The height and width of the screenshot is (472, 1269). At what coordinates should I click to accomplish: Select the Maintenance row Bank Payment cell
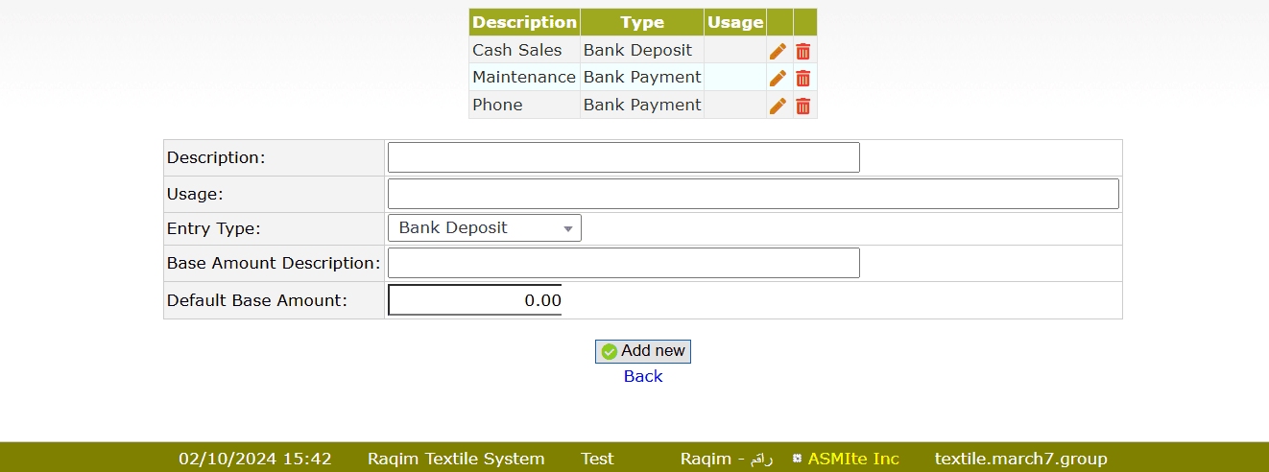tap(642, 78)
